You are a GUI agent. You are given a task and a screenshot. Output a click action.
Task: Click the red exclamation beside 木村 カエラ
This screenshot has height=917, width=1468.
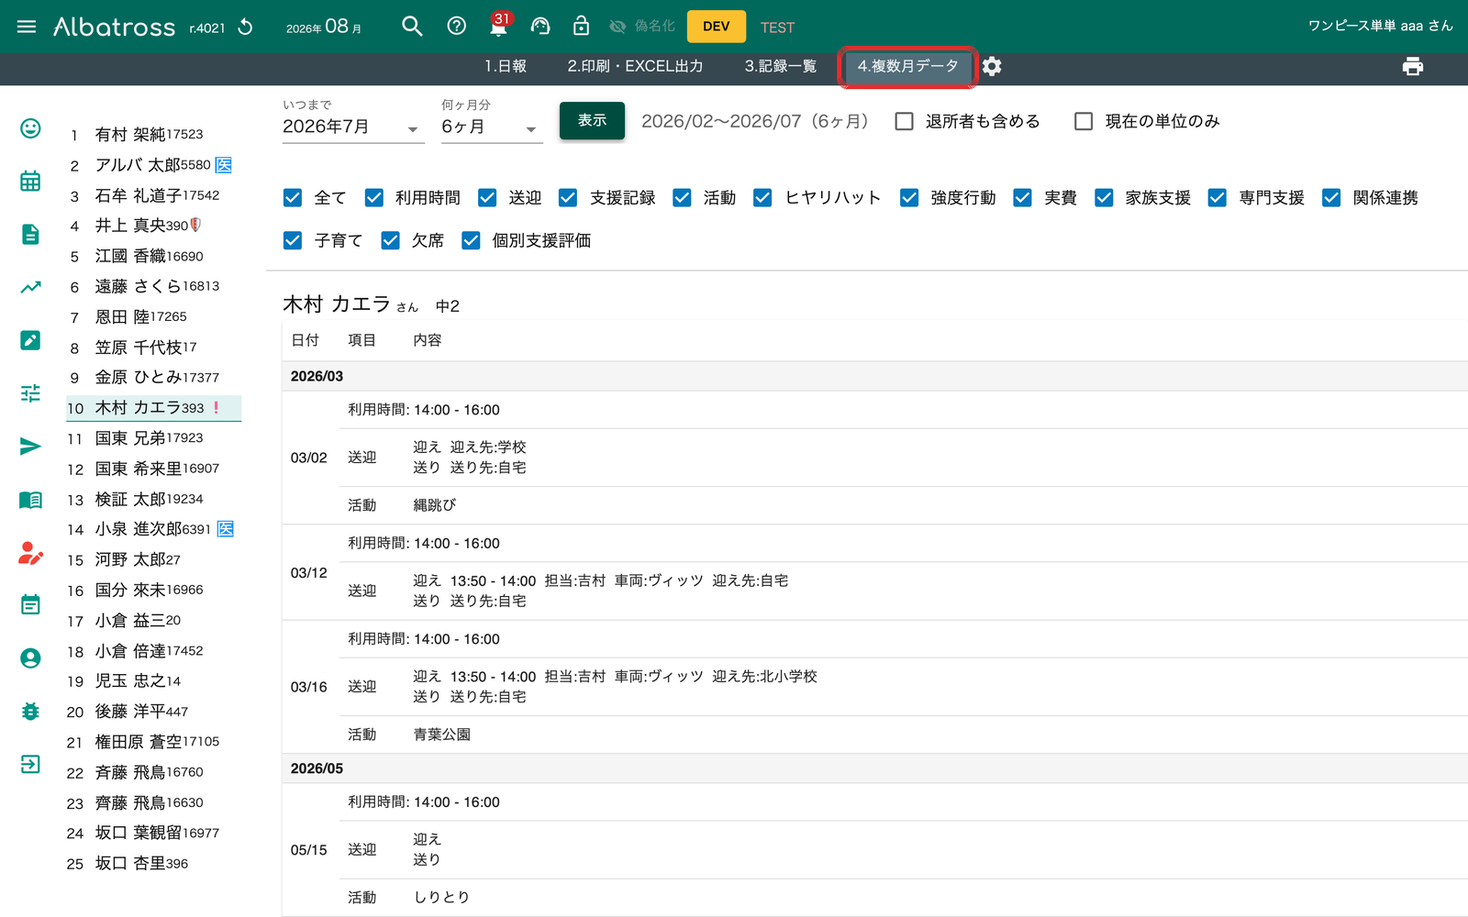click(x=216, y=407)
